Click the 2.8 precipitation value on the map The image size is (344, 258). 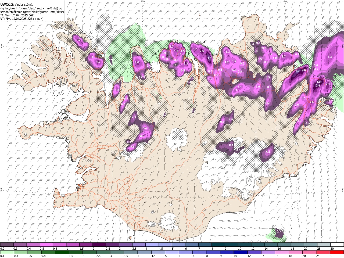304,70
